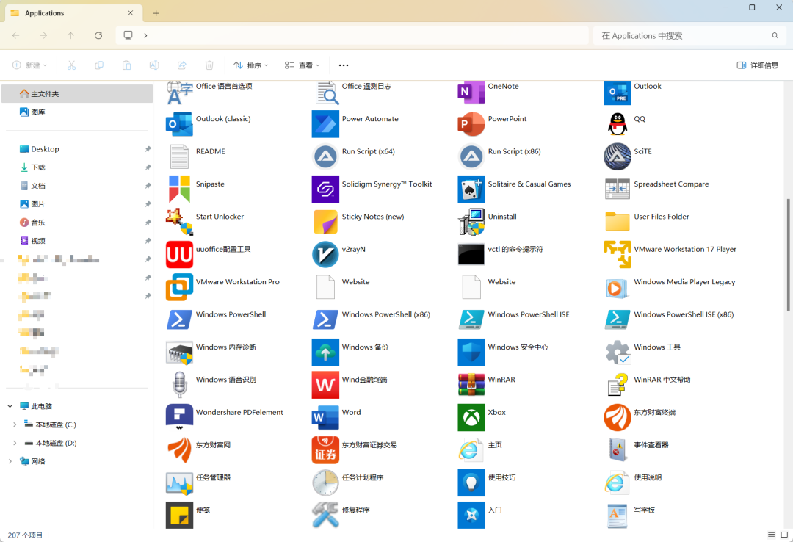The height and width of the screenshot is (542, 793).
Task: Click the search magnifier icon
Action: coord(775,36)
